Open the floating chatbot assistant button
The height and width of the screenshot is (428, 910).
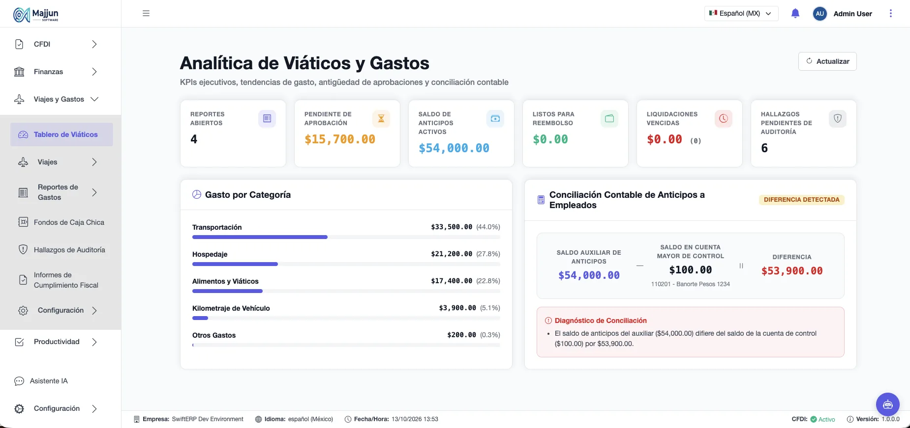(x=888, y=404)
